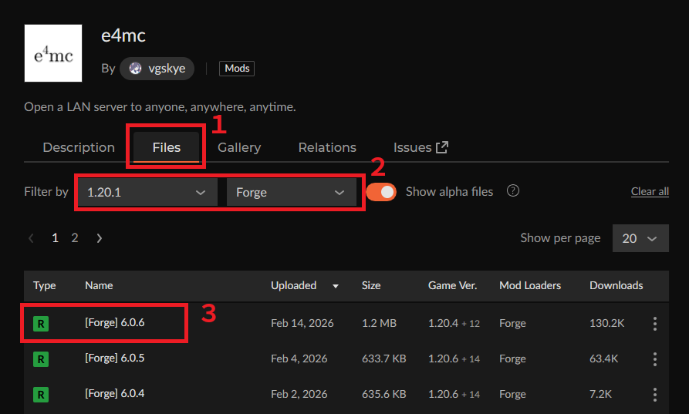Disable the Show alpha files toggle

pyautogui.click(x=381, y=191)
